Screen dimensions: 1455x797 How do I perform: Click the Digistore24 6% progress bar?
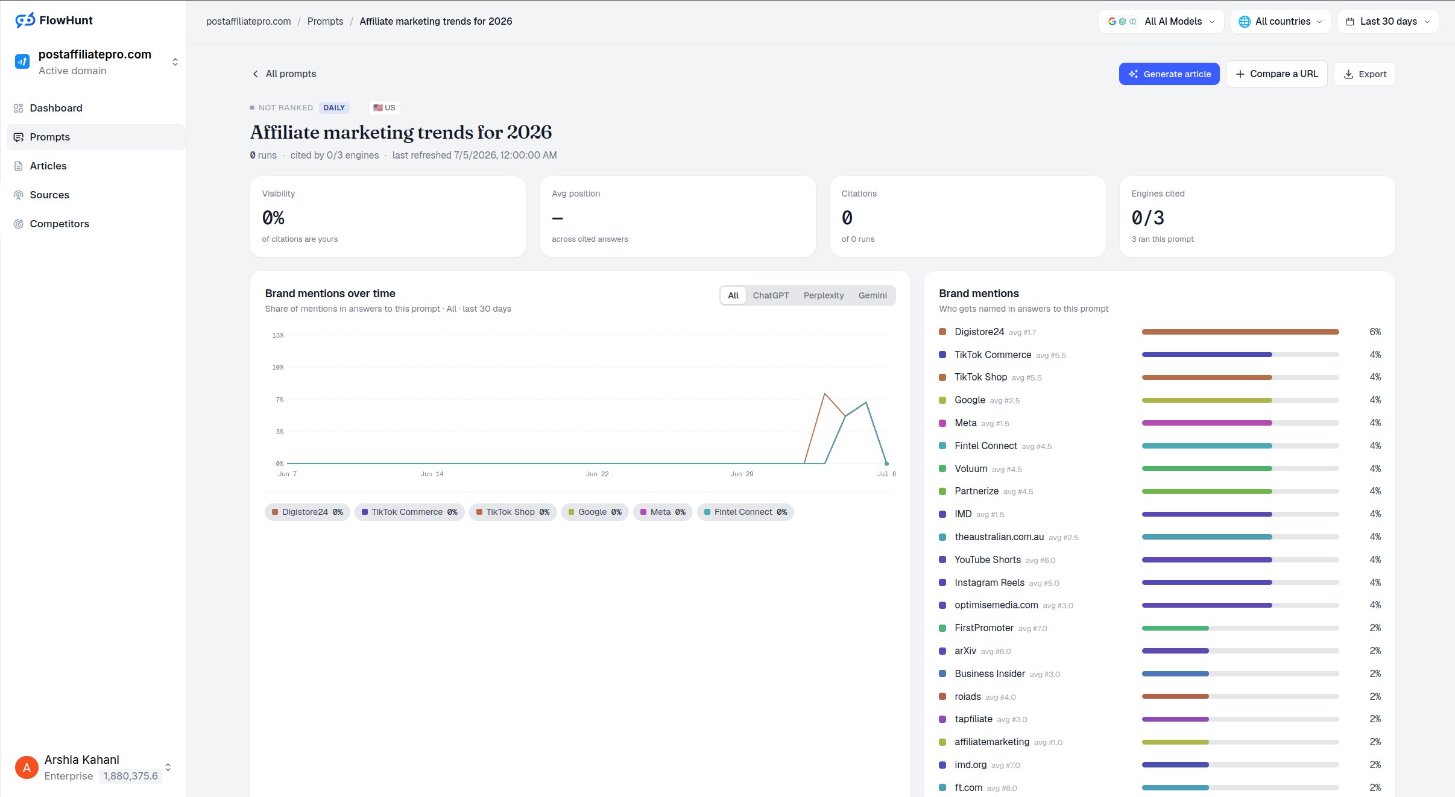[1240, 332]
